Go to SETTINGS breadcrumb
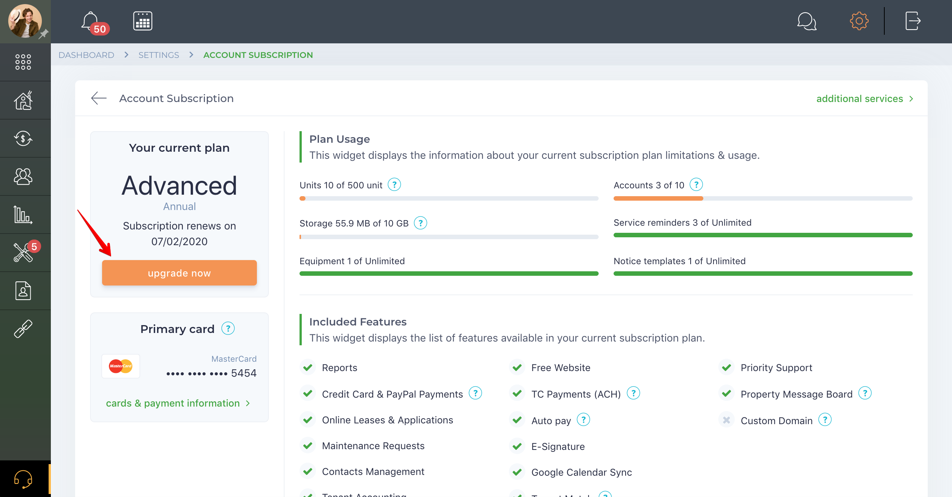 [x=159, y=55]
